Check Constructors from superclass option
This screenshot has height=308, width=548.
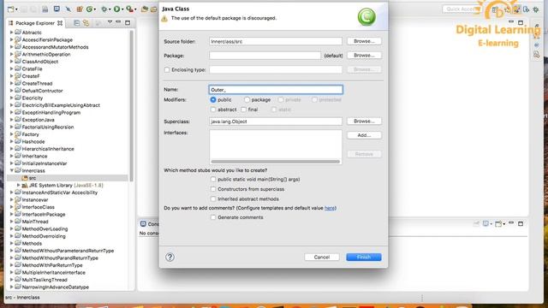[213, 189]
